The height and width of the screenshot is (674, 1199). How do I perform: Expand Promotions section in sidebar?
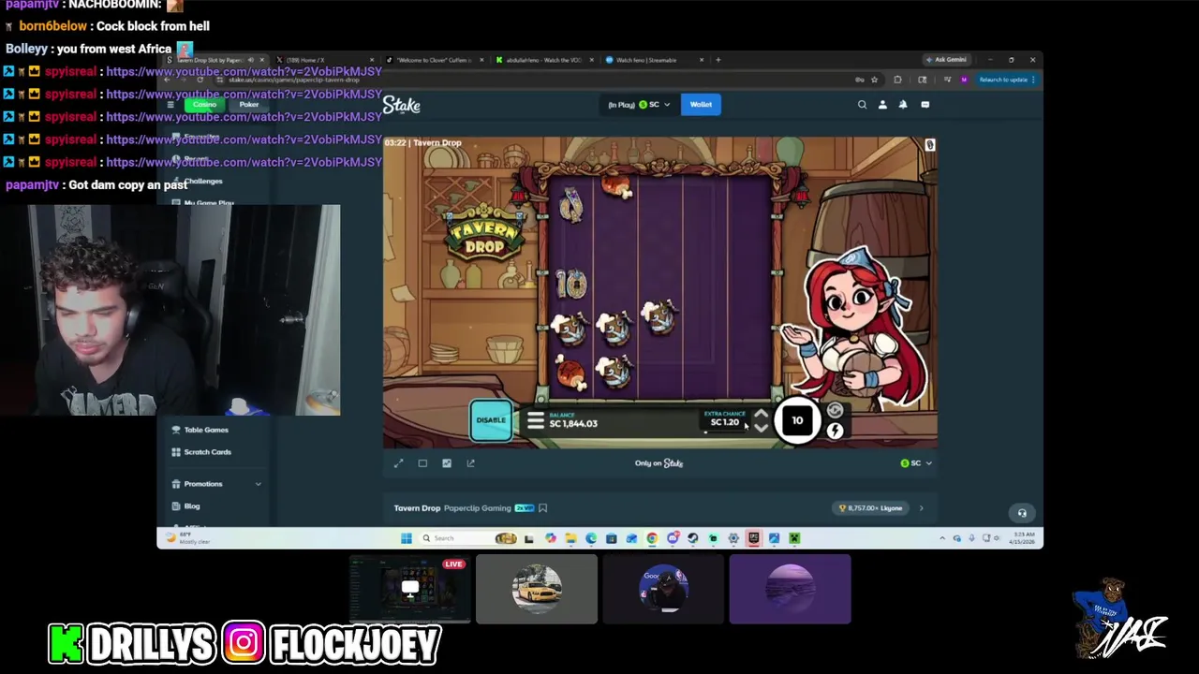pos(216,484)
